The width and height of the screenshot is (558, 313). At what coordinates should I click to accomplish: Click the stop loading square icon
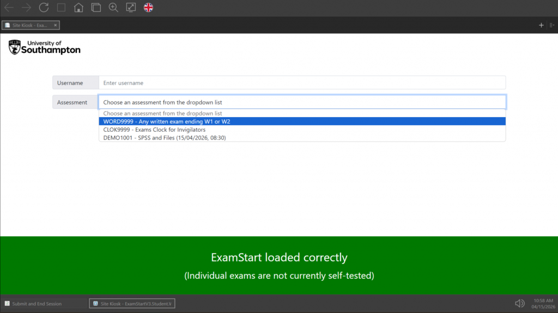tap(61, 8)
